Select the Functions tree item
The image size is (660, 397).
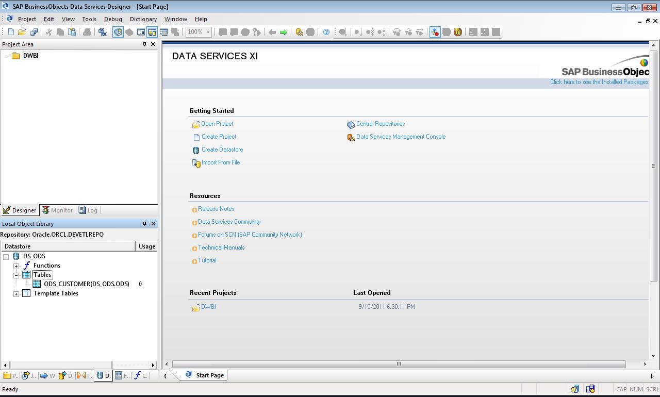pyautogui.click(x=47, y=266)
